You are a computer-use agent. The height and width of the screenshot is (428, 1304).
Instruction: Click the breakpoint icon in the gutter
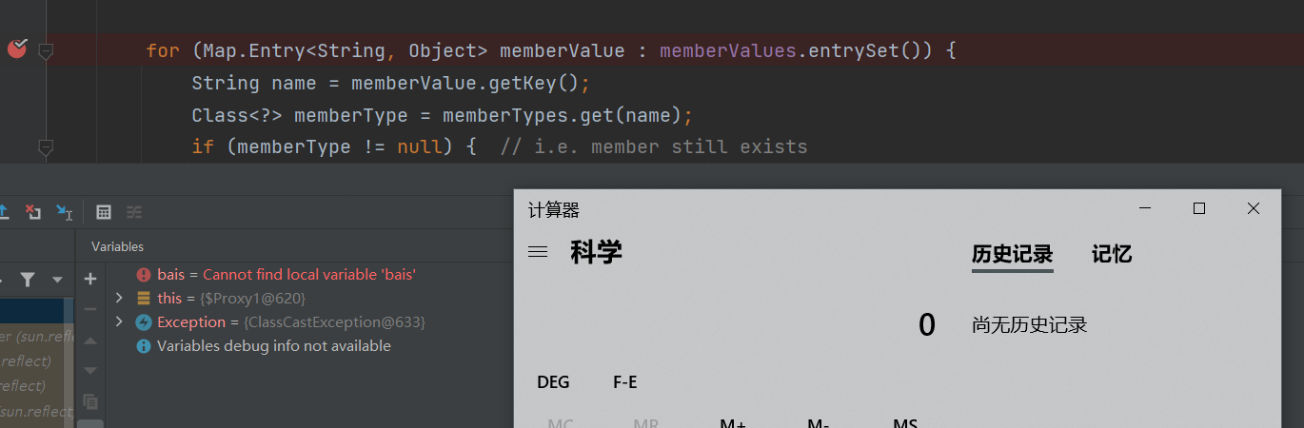coord(17,49)
